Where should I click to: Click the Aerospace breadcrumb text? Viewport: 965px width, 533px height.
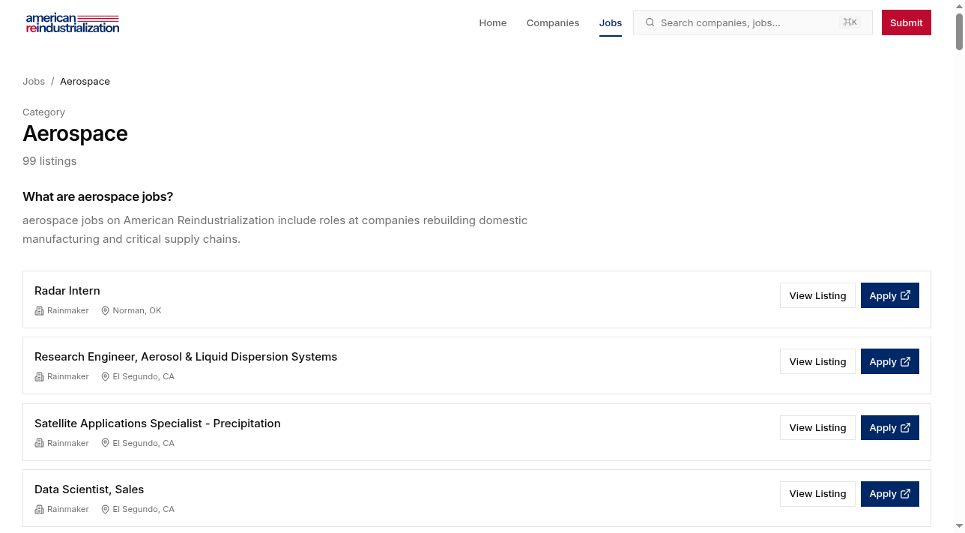click(x=85, y=81)
